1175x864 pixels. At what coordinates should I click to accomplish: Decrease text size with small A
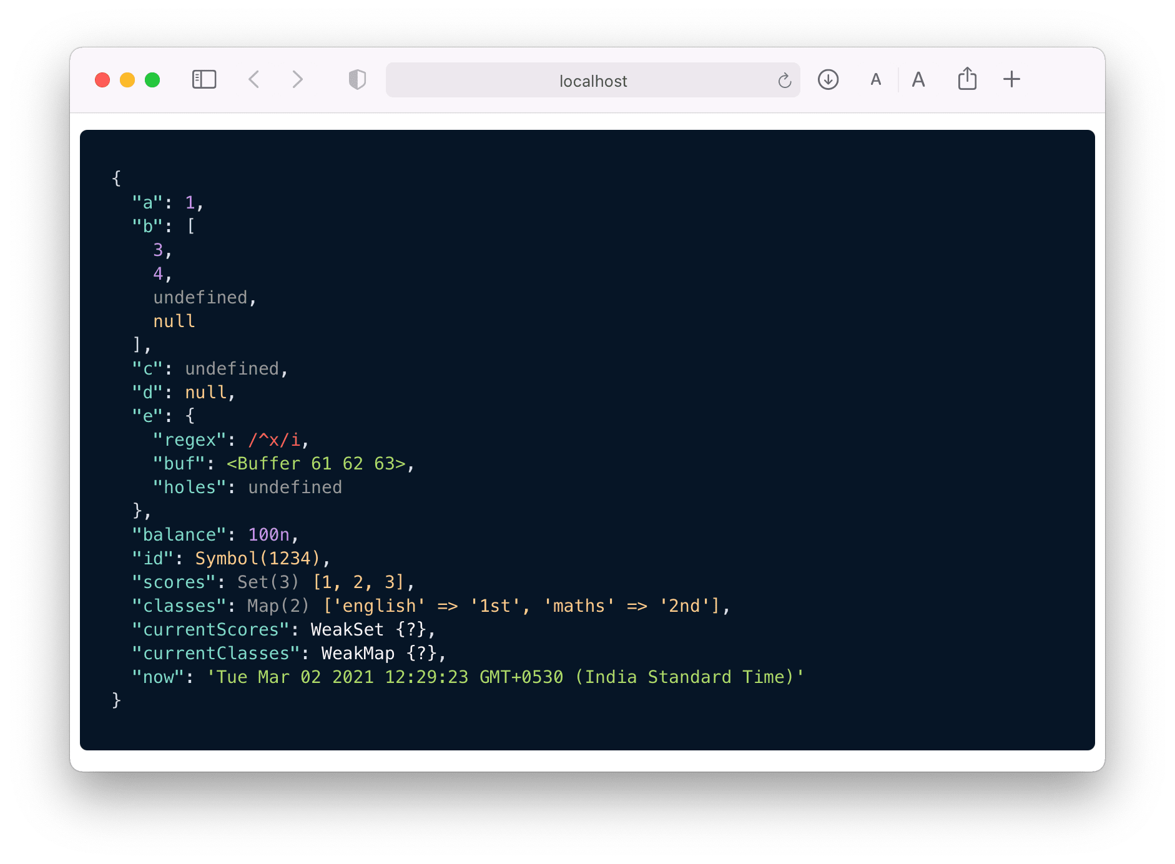pos(876,80)
